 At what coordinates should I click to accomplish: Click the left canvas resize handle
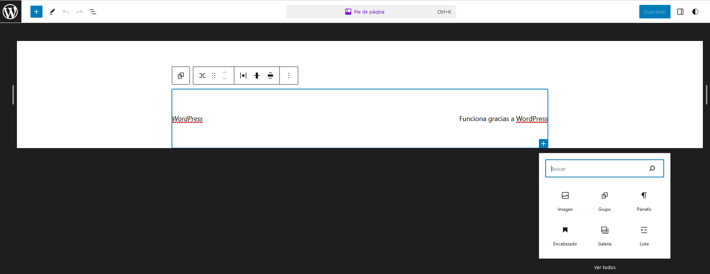[13, 94]
